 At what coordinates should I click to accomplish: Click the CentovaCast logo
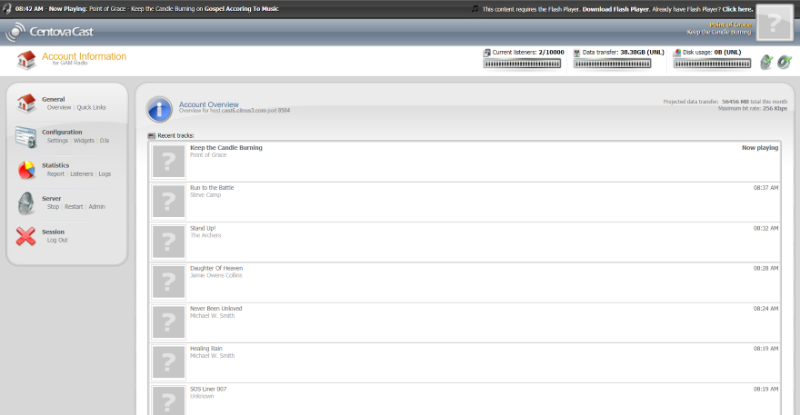click(x=49, y=32)
